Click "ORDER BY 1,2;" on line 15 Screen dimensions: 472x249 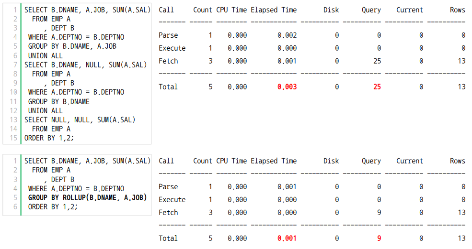tap(49, 138)
